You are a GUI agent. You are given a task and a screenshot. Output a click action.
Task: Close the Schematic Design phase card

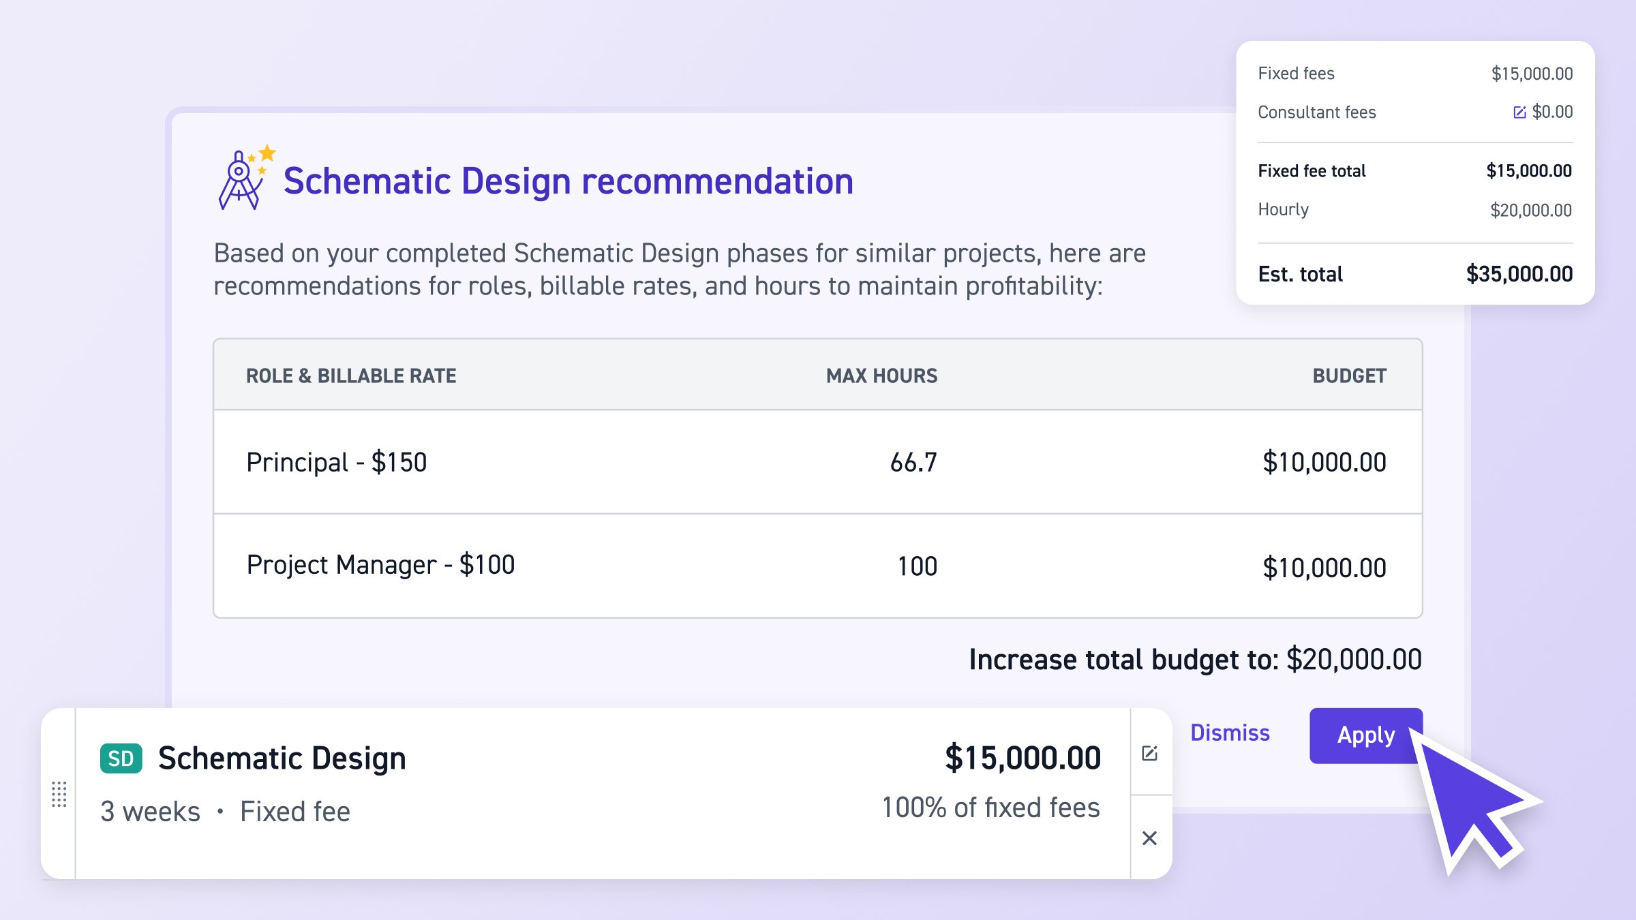pos(1150,838)
